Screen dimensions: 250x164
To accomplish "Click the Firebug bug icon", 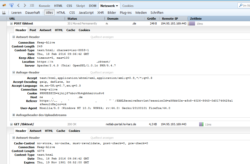I will [4, 5].
